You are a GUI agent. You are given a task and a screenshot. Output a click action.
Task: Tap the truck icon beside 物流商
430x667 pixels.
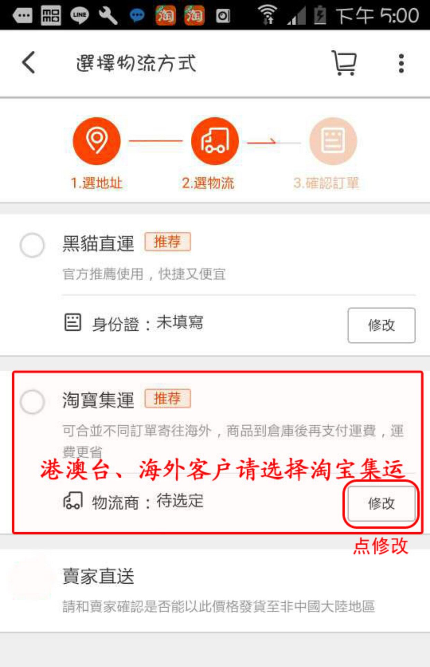pos(73,500)
